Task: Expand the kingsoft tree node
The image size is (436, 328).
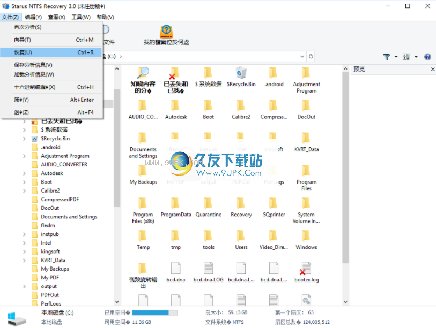Action: [25, 251]
